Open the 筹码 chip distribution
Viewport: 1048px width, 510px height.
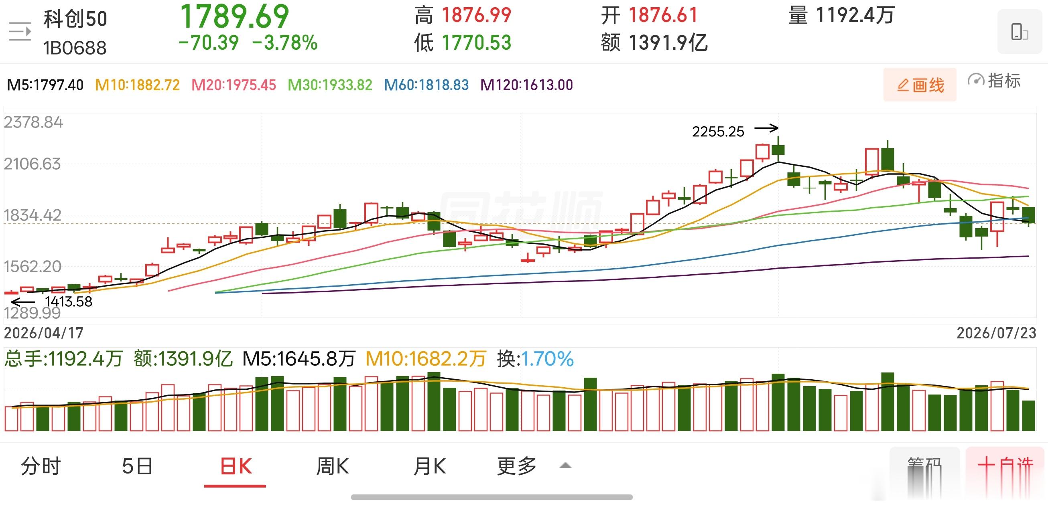coord(925,474)
